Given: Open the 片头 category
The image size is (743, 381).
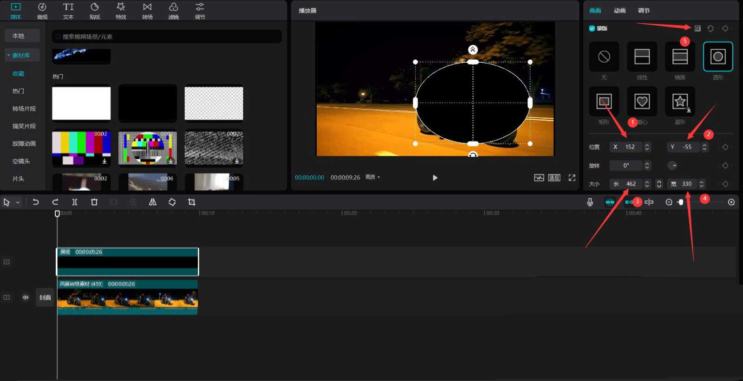Looking at the screenshot, I should (x=18, y=179).
